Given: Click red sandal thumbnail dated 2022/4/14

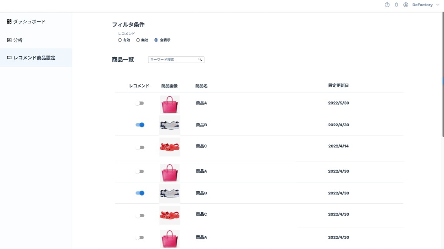Looking at the screenshot, I should 170,147.
